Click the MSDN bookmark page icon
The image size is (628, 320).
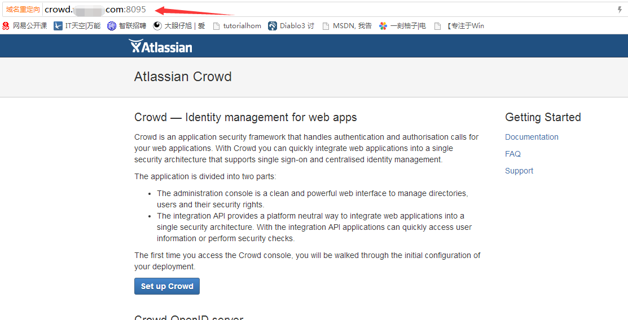(x=326, y=26)
